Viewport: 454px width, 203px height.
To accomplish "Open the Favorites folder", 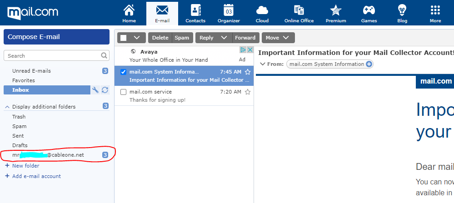I will 24,80.
